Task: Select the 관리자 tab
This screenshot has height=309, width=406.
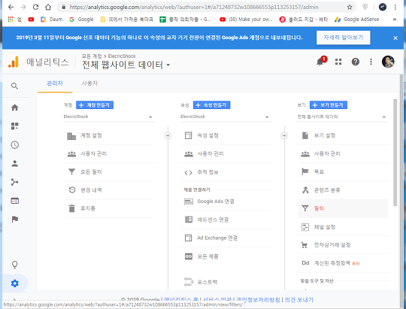Action: 55,83
